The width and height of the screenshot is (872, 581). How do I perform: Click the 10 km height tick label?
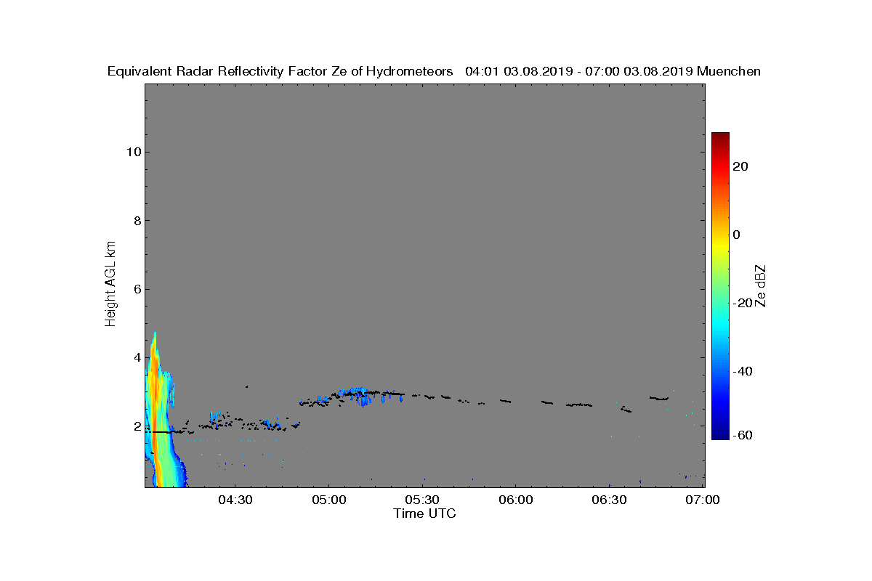(x=132, y=152)
